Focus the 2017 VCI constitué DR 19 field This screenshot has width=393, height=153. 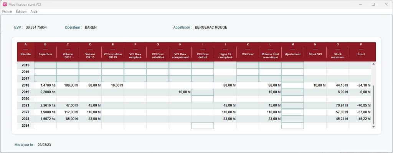coord(112,79)
